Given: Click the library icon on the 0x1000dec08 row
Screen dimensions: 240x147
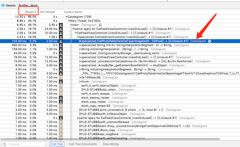Looking at the screenshot, I should coord(61,78).
